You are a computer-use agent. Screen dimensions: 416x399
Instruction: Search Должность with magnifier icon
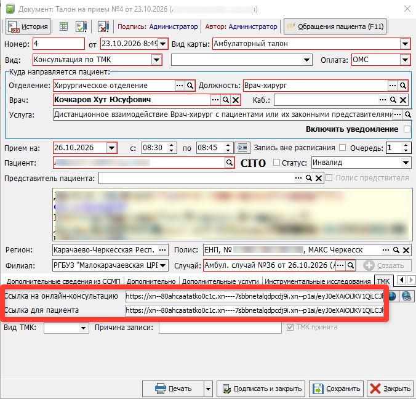tap(402, 86)
